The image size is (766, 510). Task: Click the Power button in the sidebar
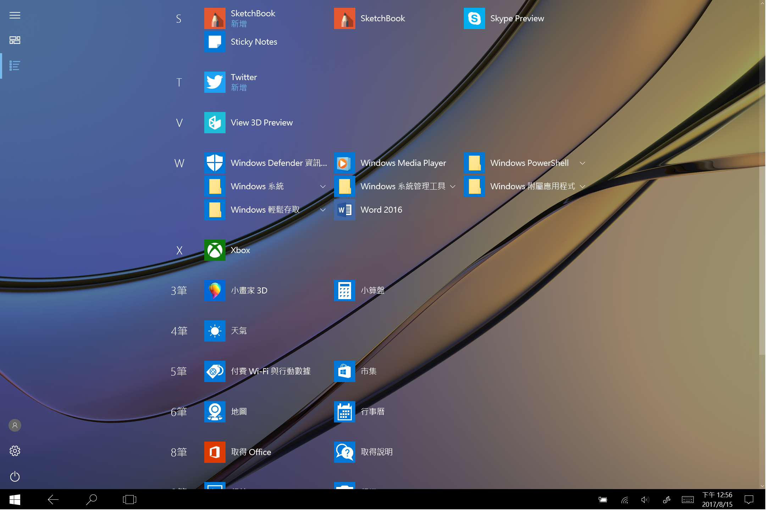[15, 476]
